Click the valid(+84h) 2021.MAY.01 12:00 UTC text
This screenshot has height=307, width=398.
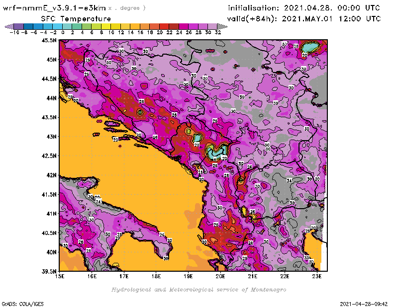304,18
